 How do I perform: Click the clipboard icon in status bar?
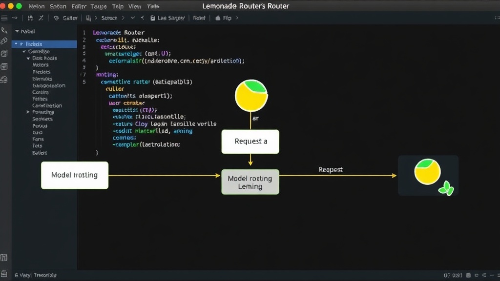point(468,275)
